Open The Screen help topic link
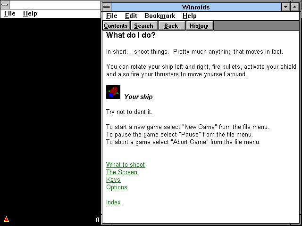This screenshot has height=226, width=302. point(122,172)
